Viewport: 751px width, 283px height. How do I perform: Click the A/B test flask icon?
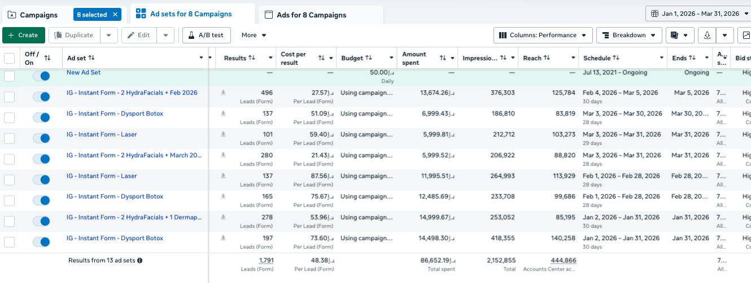pyautogui.click(x=191, y=35)
